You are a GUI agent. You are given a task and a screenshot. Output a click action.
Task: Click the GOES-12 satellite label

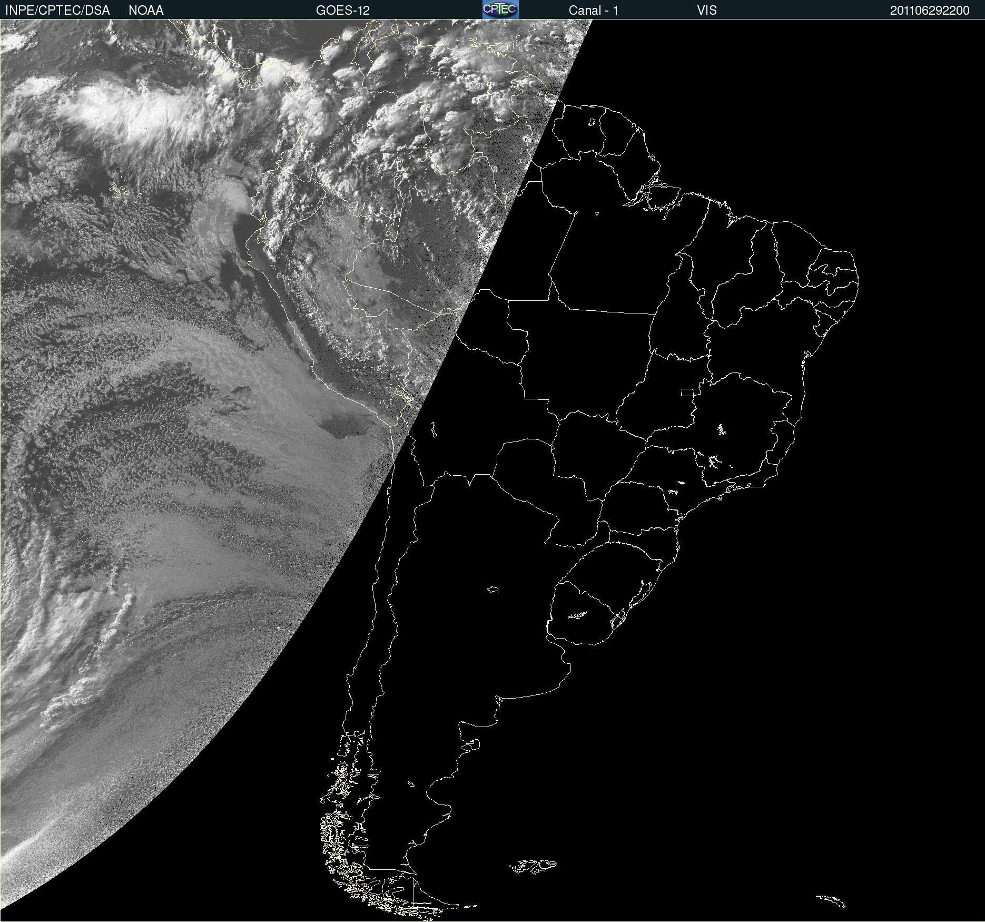[x=343, y=11]
